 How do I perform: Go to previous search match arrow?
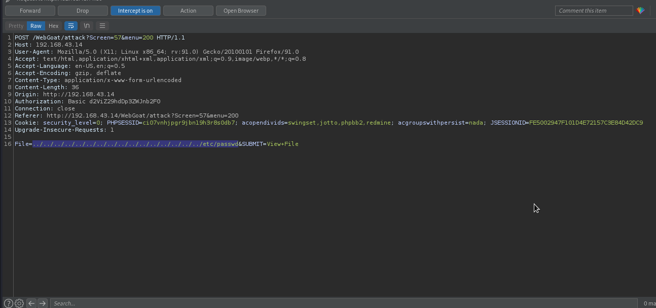coord(31,303)
